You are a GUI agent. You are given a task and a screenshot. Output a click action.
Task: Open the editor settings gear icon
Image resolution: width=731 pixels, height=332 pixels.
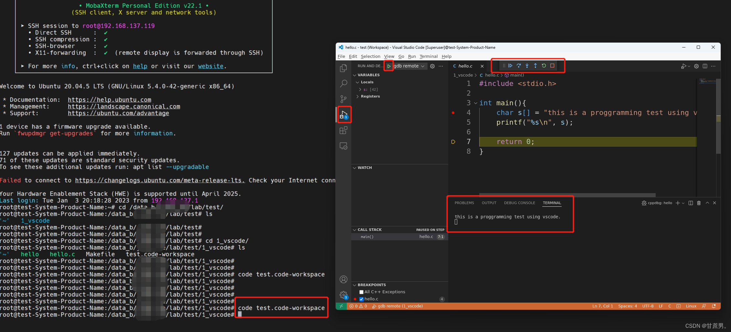click(x=696, y=66)
